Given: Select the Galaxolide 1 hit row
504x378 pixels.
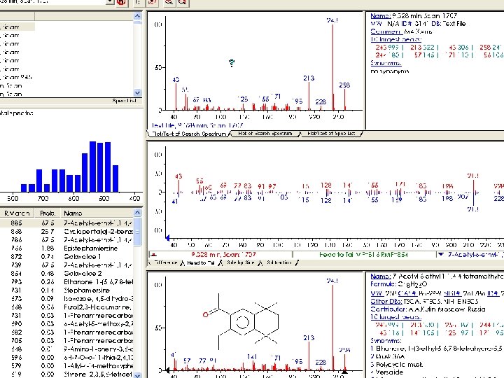Looking at the screenshot, I should point(66,256).
